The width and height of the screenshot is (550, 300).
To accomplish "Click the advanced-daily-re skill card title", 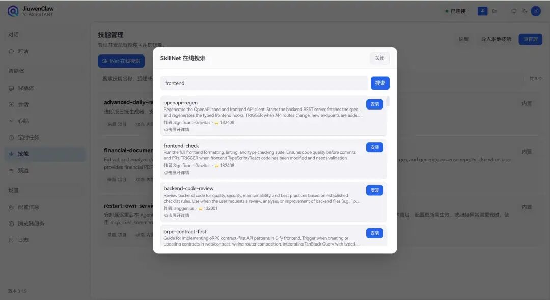I will tap(128, 102).
